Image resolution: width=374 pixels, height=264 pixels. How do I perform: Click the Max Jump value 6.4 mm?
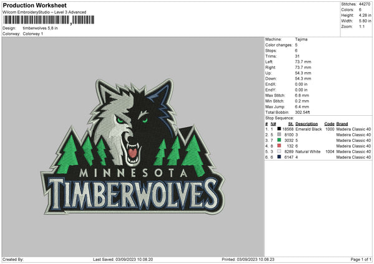pos(302,106)
